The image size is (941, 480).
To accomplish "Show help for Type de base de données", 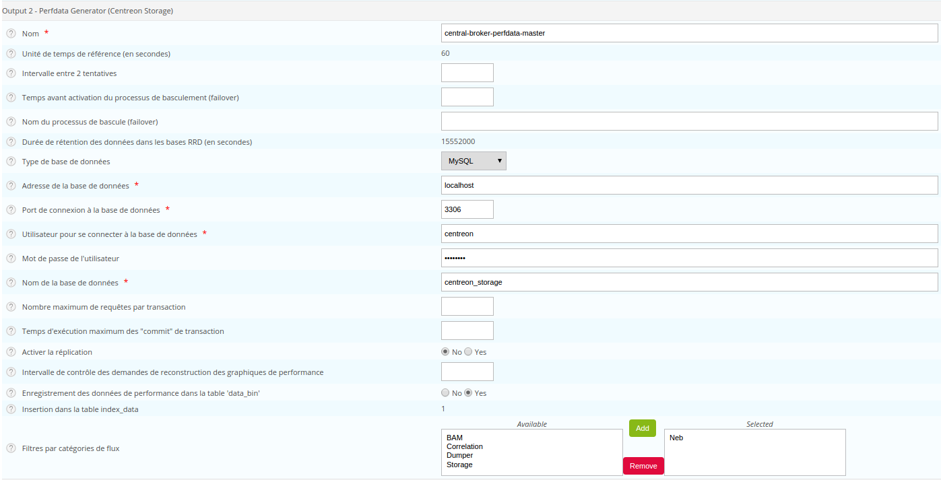I will point(11,162).
